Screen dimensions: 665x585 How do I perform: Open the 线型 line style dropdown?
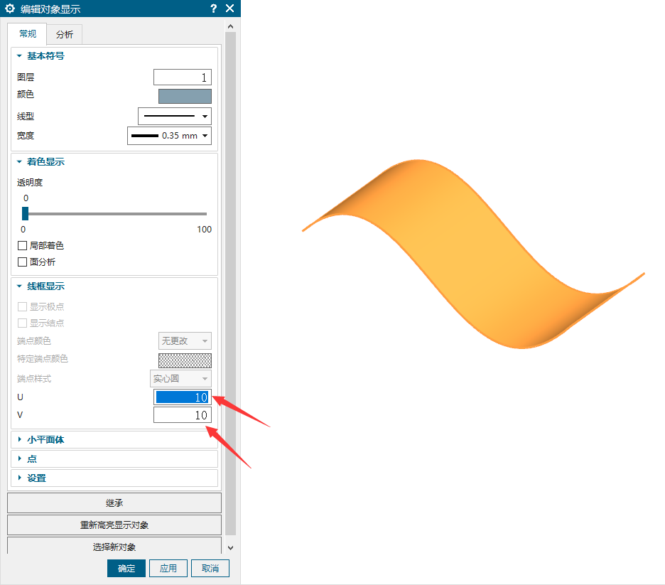(174, 116)
